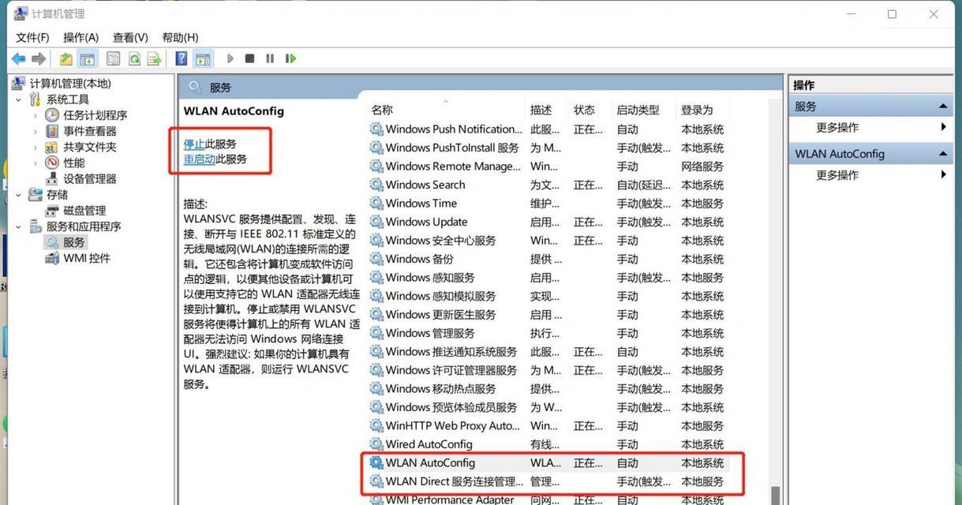Open 更多操作 under WLAN AutoConfig actions
Image resolution: width=962 pixels, height=505 pixels.
pos(837,174)
